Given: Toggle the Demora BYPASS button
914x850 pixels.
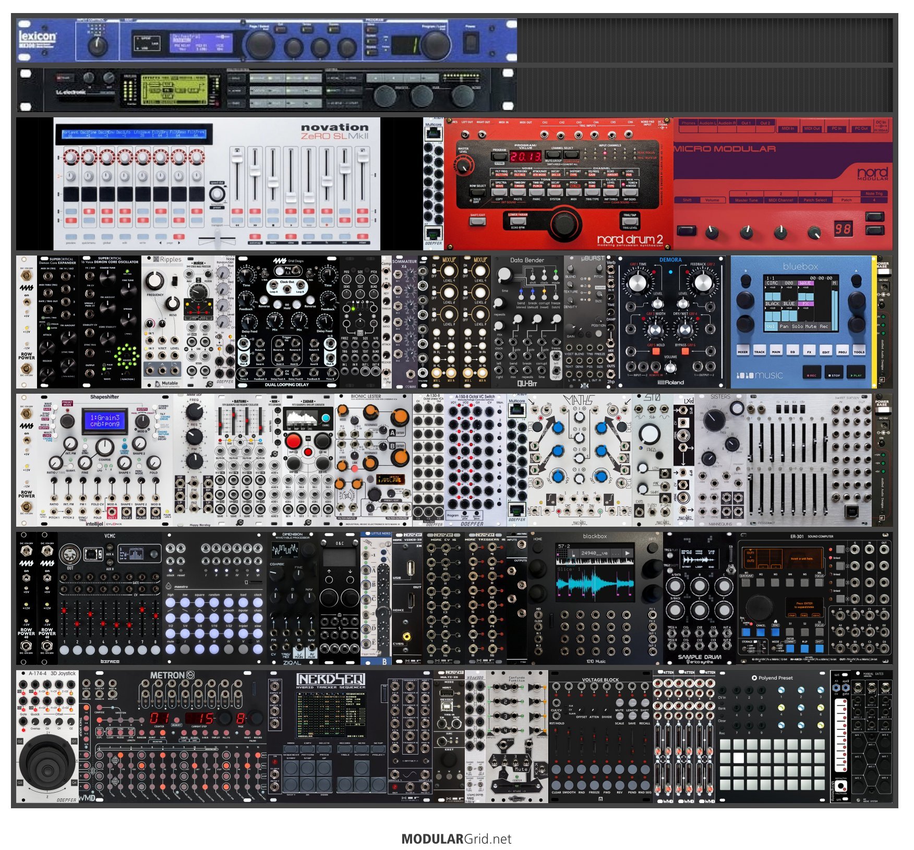Looking at the screenshot, I should coord(685,351).
